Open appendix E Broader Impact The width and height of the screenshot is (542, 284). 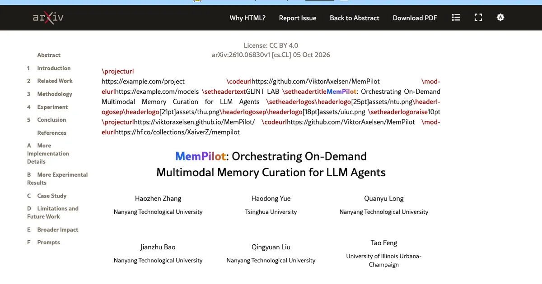(x=52, y=229)
